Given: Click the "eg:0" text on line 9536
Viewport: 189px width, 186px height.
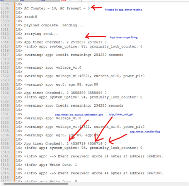Looking at the screenshot, I should pyautogui.click(x=60, y=135).
